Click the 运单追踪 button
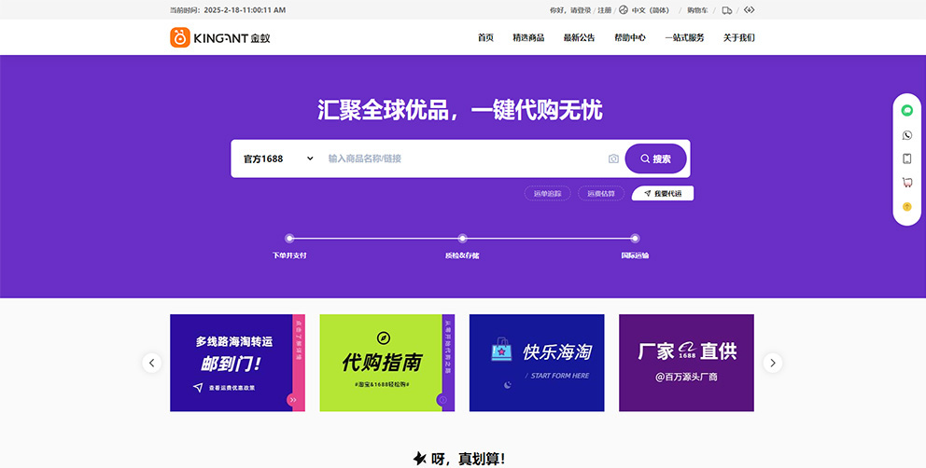 click(547, 194)
